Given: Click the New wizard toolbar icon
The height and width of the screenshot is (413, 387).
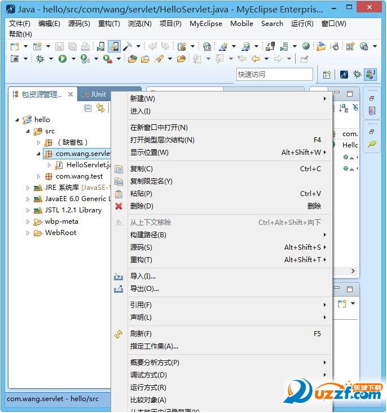Looking at the screenshot, I should [x=15, y=47].
